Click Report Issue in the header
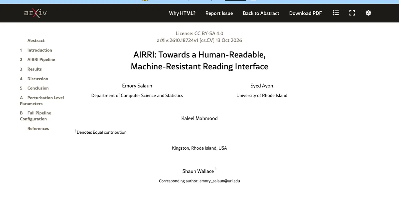 point(219,13)
